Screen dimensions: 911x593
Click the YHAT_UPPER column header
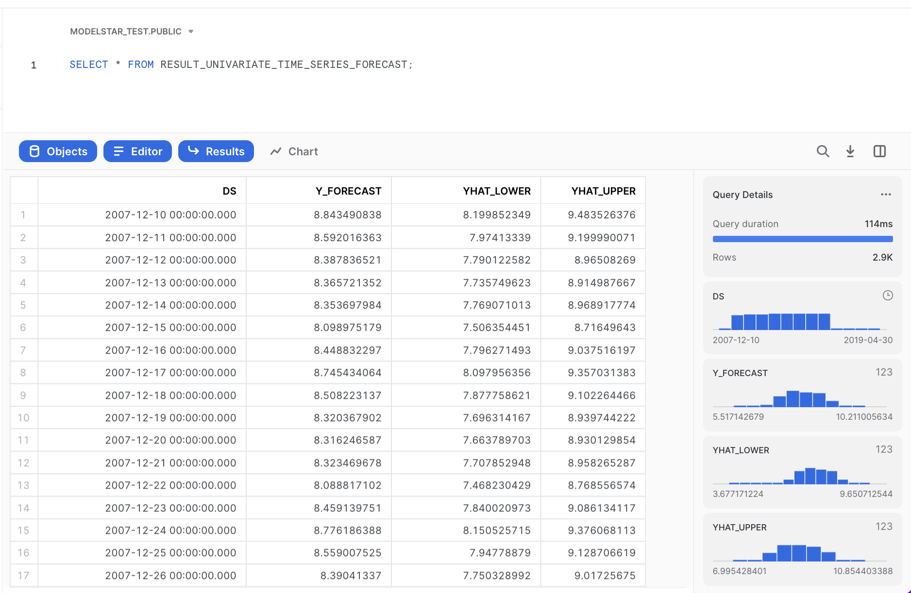point(603,191)
